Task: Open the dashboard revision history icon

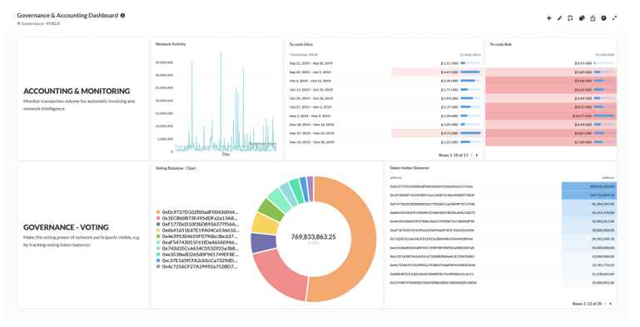Action: click(x=570, y=18)
